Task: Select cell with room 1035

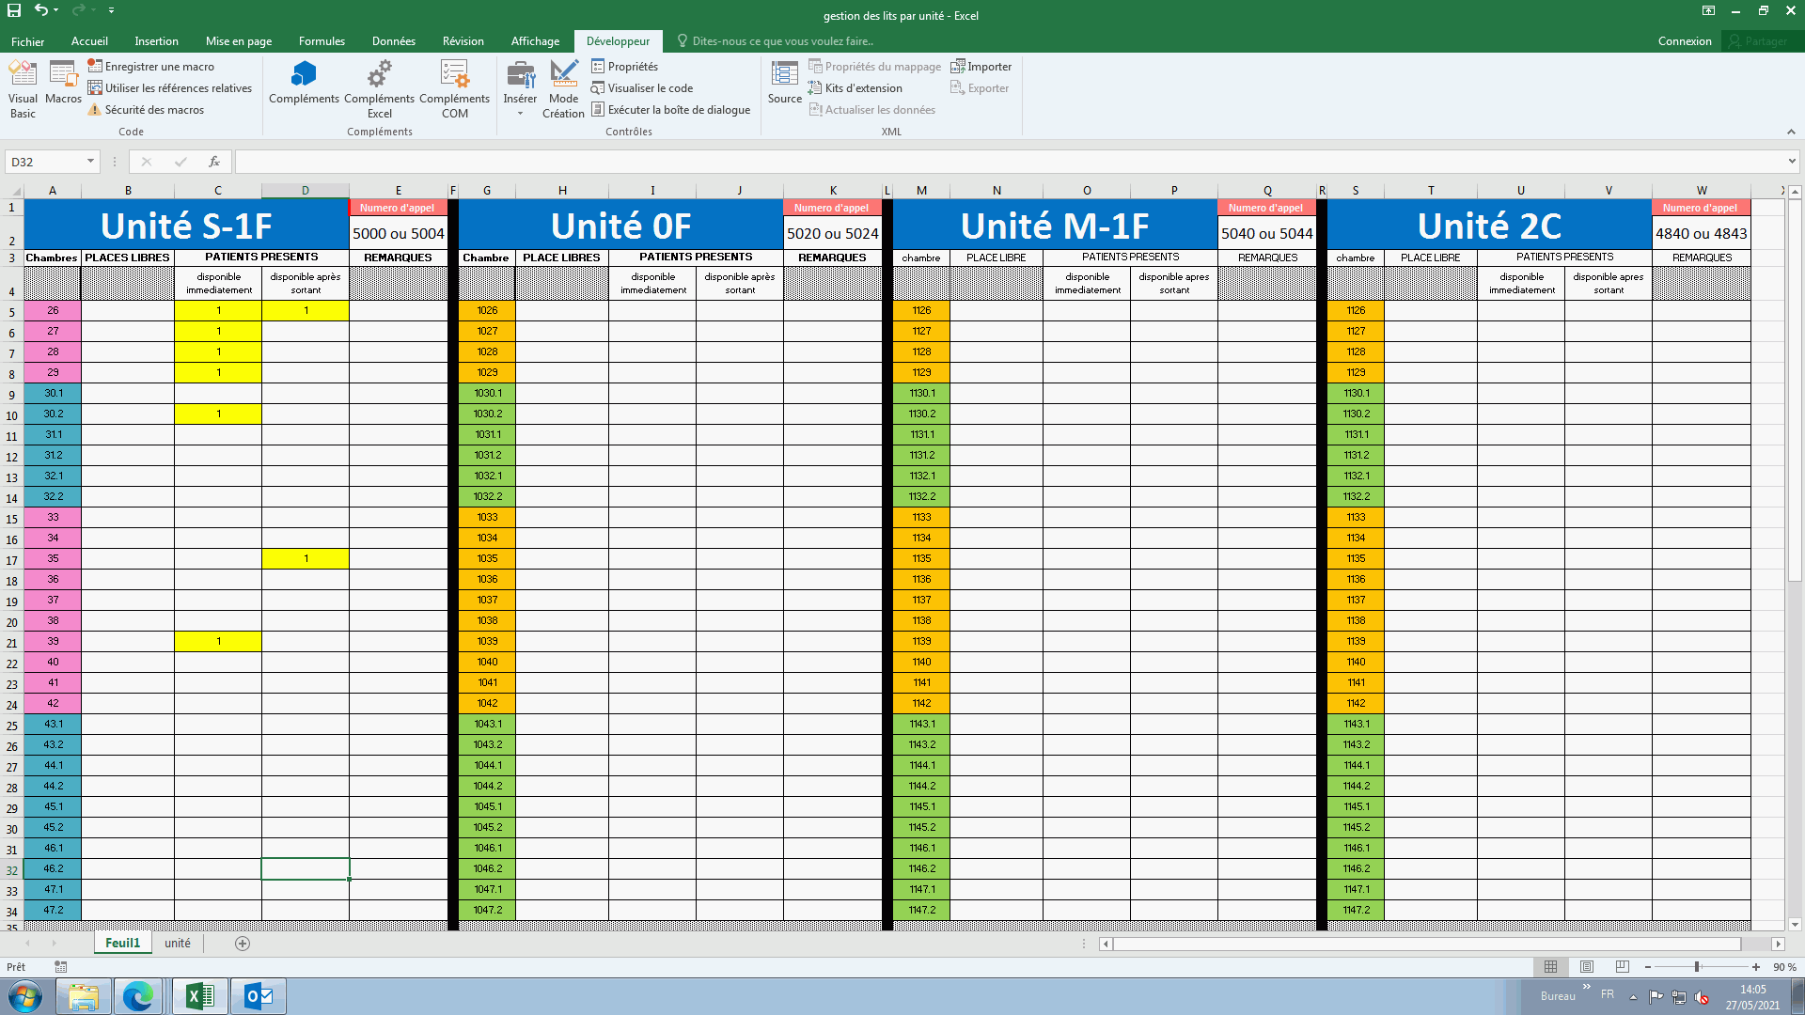Action: [487, 558]
